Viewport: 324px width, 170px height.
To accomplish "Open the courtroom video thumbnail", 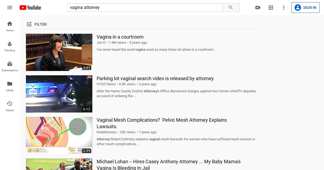I will pyautogui.click(x=59, y=52).
